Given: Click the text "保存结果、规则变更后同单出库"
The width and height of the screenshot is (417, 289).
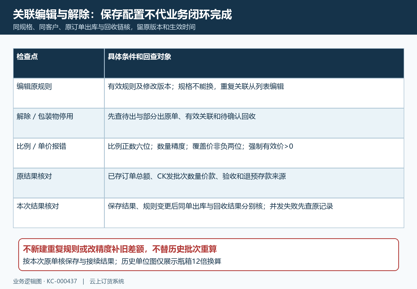Looking at the screenshot, I should (157, 206).
